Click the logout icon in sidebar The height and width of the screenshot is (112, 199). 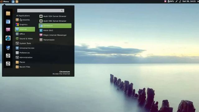[x=8, y=56]
